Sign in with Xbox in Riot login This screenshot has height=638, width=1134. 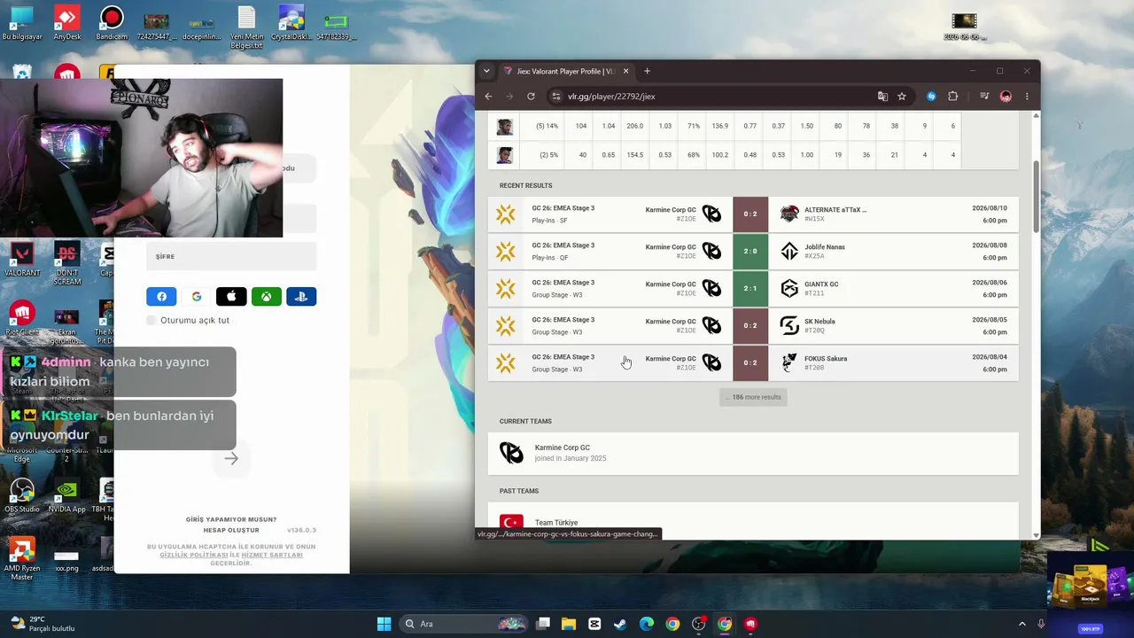click(267, 297)
